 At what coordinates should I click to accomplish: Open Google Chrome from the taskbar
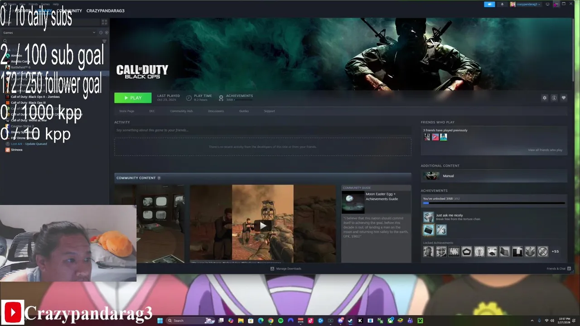point(271,321)
